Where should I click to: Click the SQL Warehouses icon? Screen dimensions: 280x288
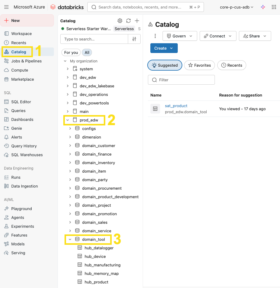point(6,155)
